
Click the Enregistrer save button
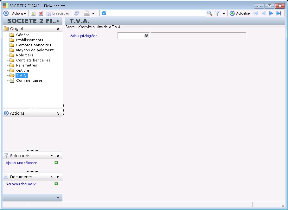click(x=58, y=13)
